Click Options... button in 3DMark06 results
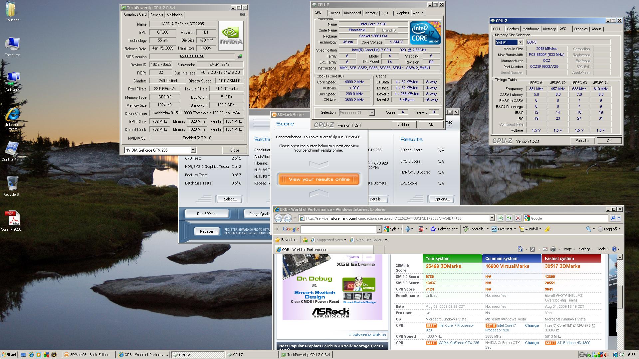 pos(441,199)
